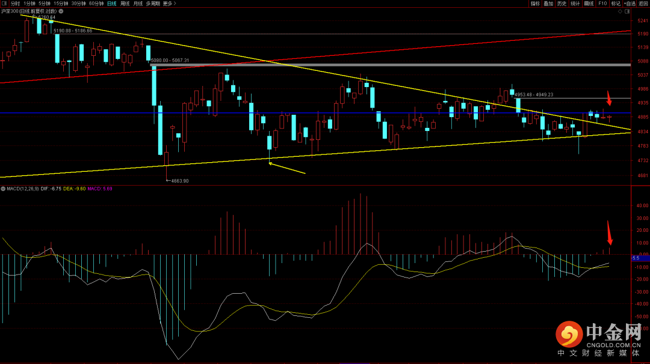Open the 多周期 multi-period view

153,4
